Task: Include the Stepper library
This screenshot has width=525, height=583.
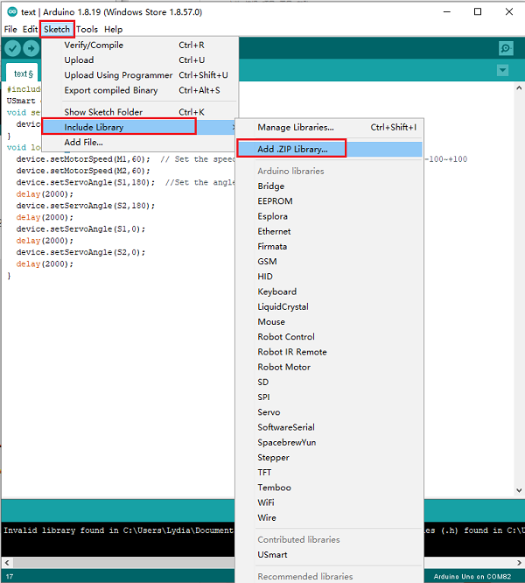Action: point(330,457)
